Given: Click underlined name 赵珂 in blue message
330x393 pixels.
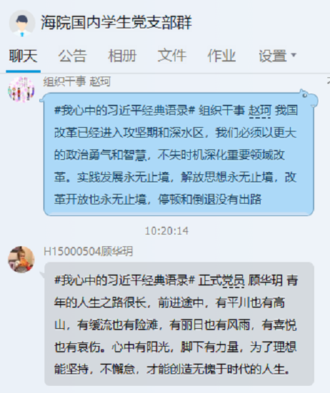Looking at the screenshot, I should pos(259,111).
